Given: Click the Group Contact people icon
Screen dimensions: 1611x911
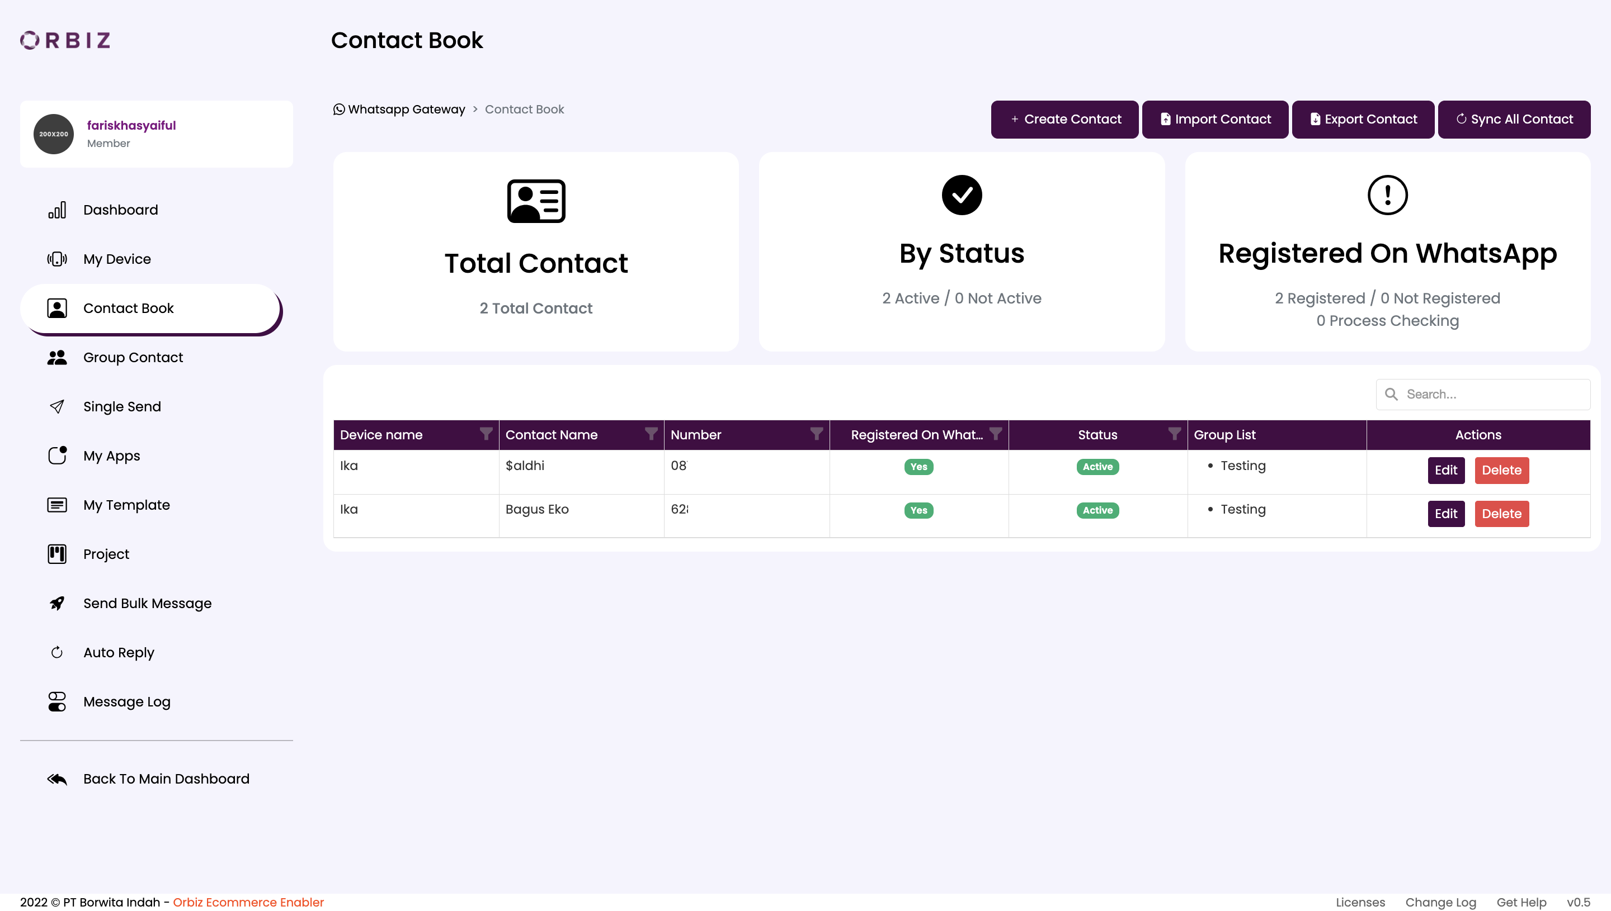Looking at the screenshot, I should click(57, 357).
